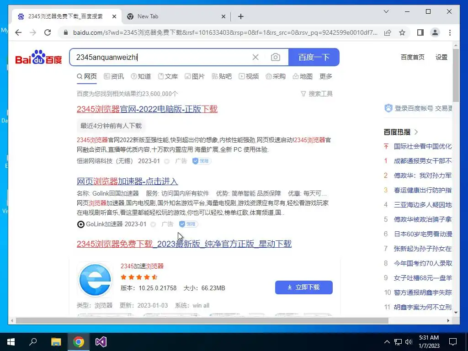Open hot search 三亚海边多人疑因地
The image size is (468, 351).
[423, 205]
